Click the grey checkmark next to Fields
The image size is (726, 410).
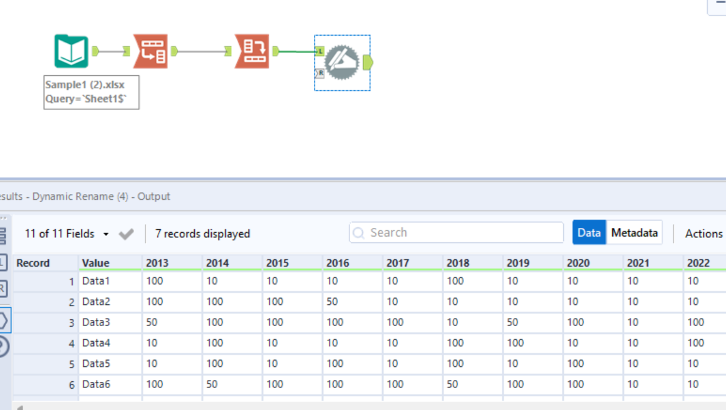pos(127,234)
